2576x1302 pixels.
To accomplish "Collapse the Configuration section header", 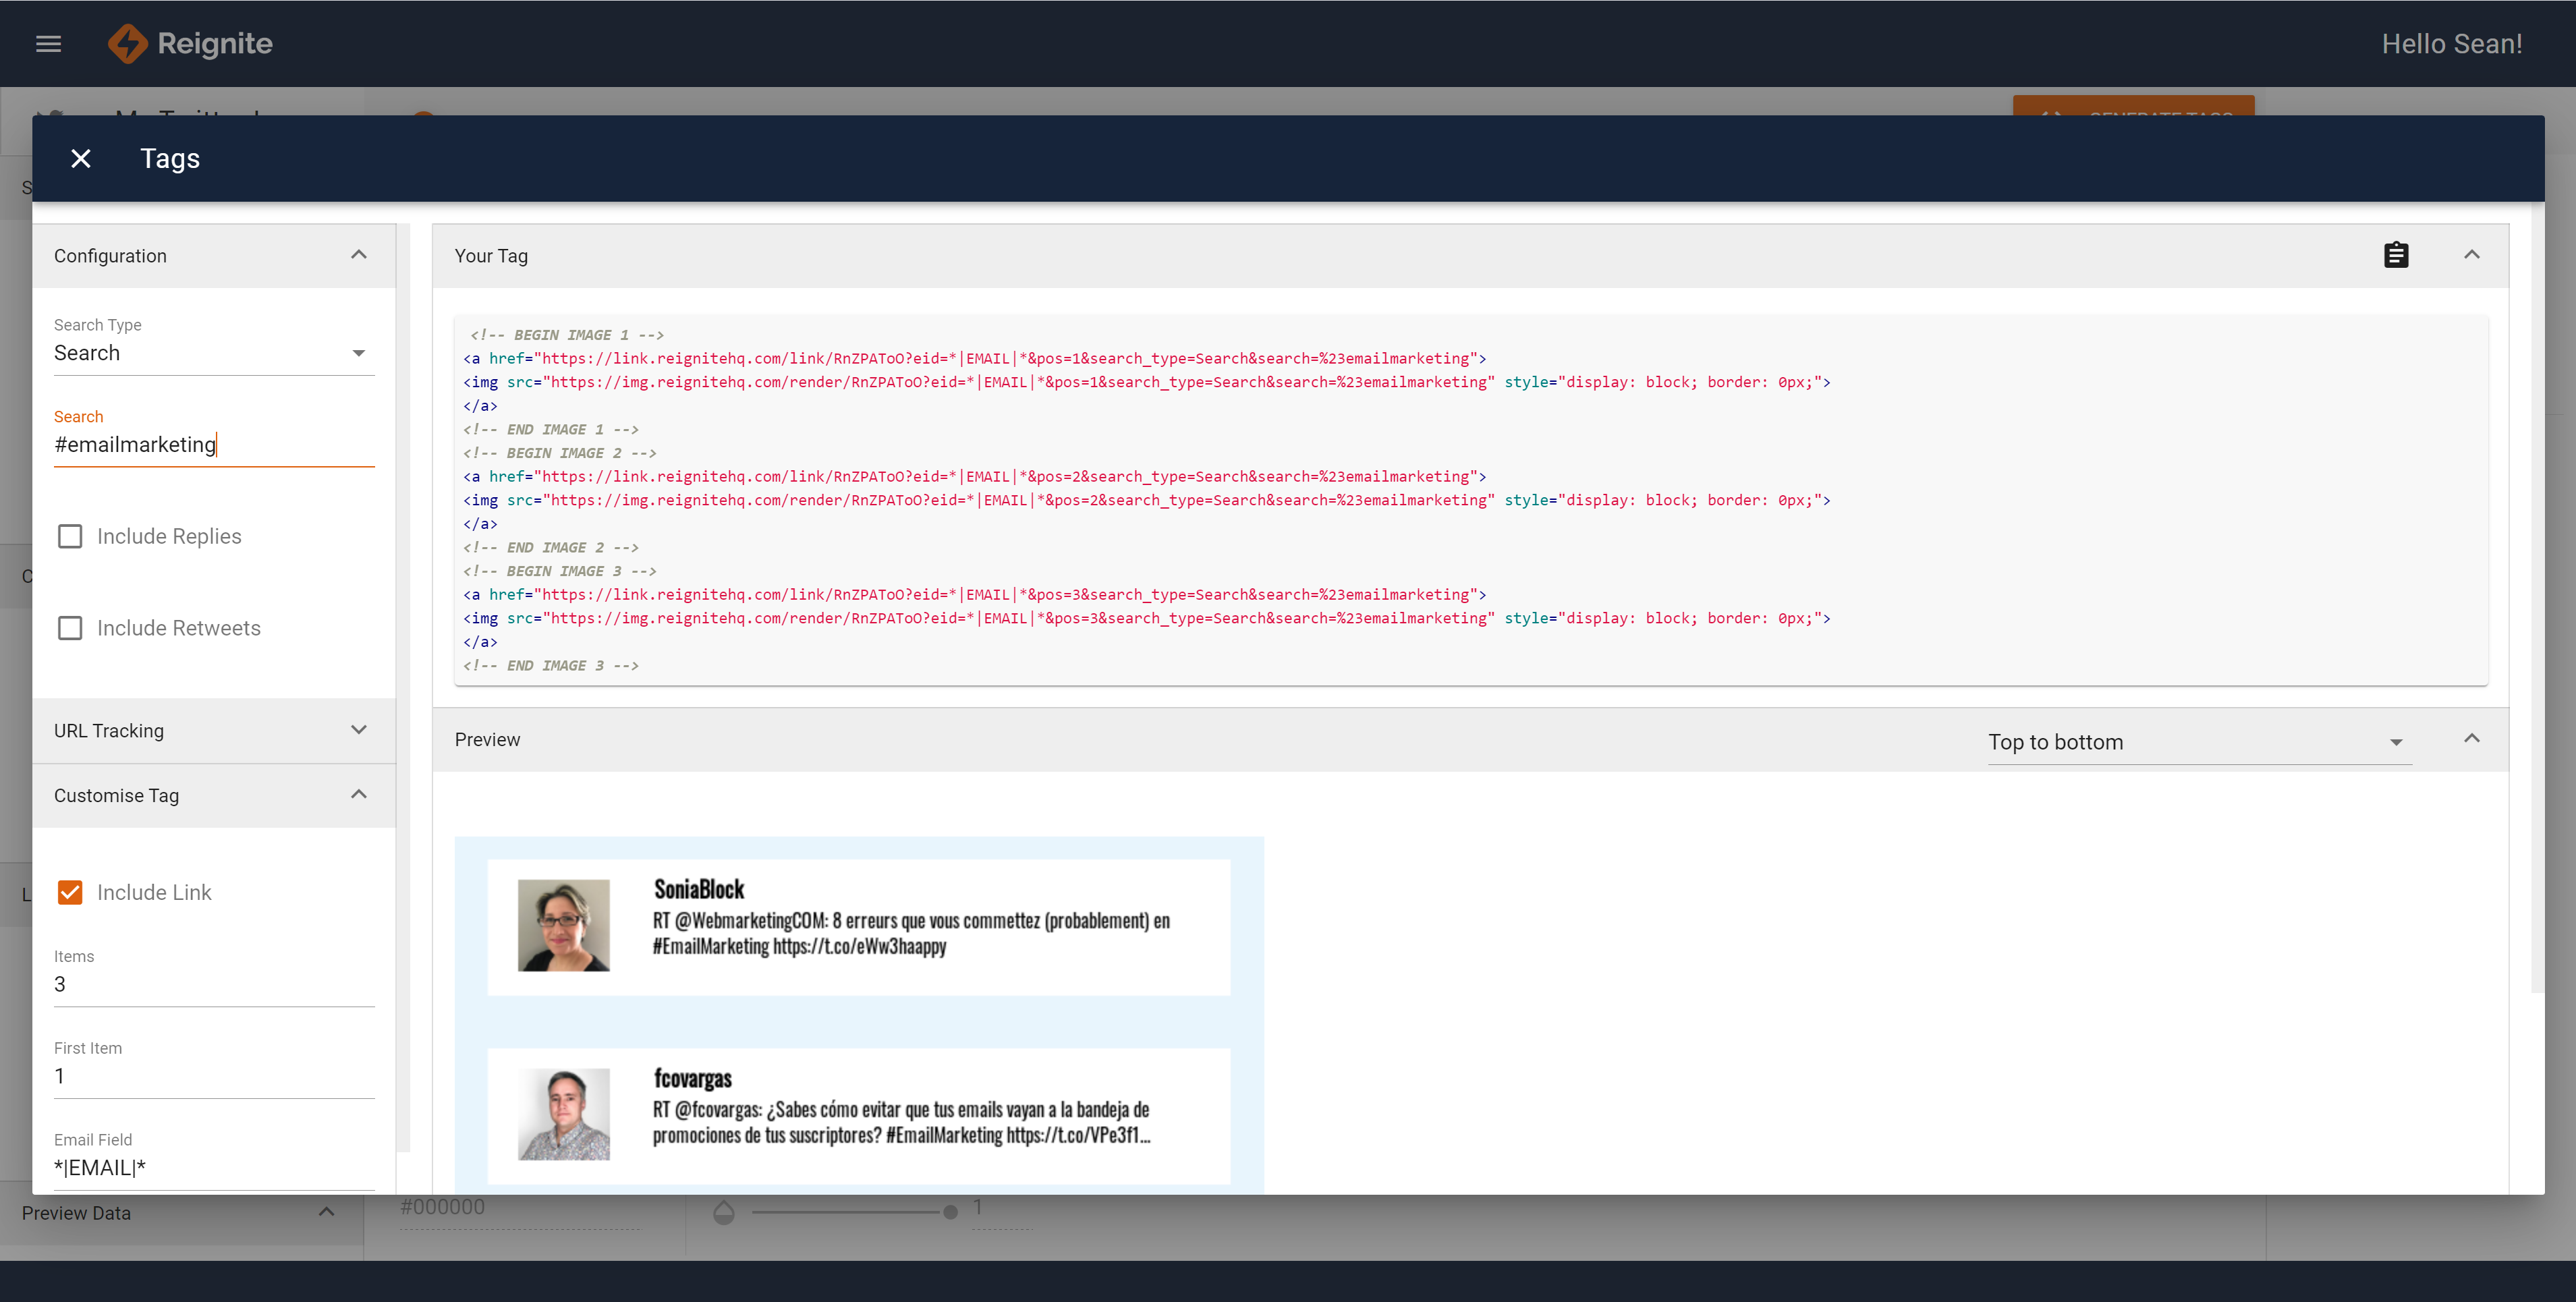I will pyautogui.click(x=213, y=256).
